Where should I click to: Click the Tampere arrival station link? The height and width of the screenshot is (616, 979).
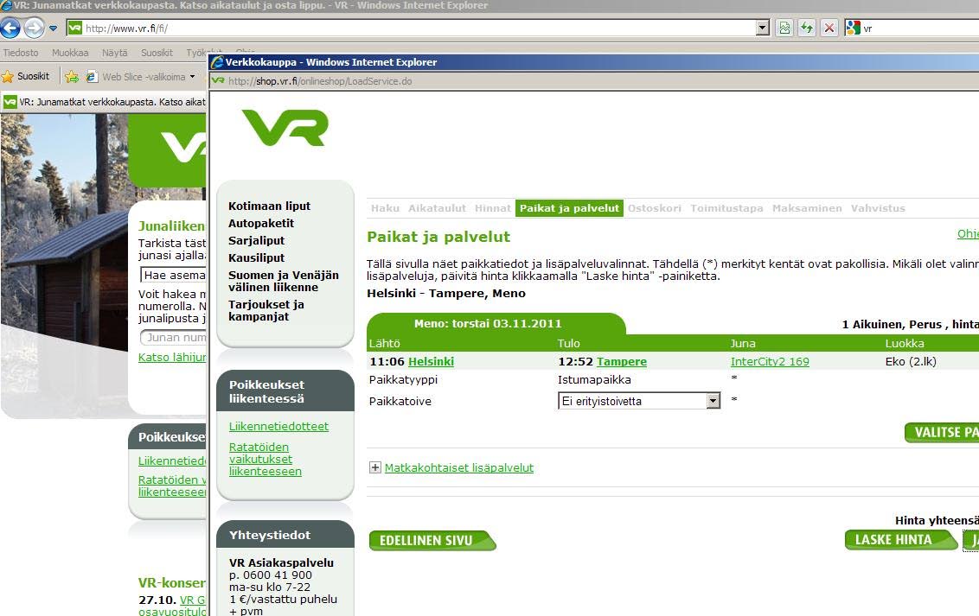pos(622,362)
